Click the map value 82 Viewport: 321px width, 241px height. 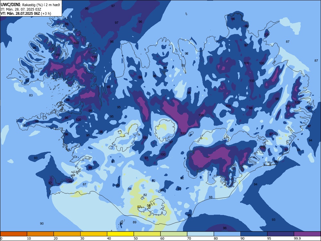point(145,195)
